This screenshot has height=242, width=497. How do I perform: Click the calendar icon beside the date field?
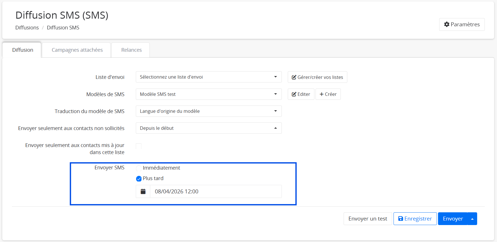coord(143,191)
